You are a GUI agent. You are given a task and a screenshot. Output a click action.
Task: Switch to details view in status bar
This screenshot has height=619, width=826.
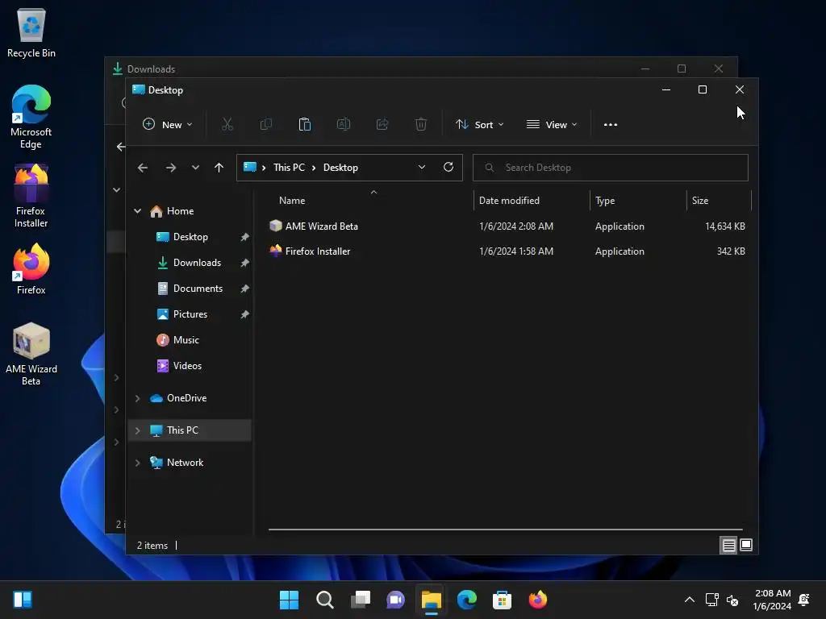(x=728, y=546)
